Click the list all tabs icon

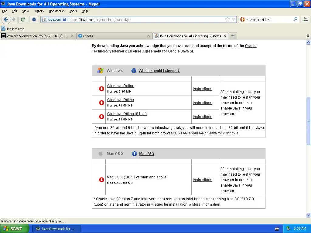(x=308, y=36)
